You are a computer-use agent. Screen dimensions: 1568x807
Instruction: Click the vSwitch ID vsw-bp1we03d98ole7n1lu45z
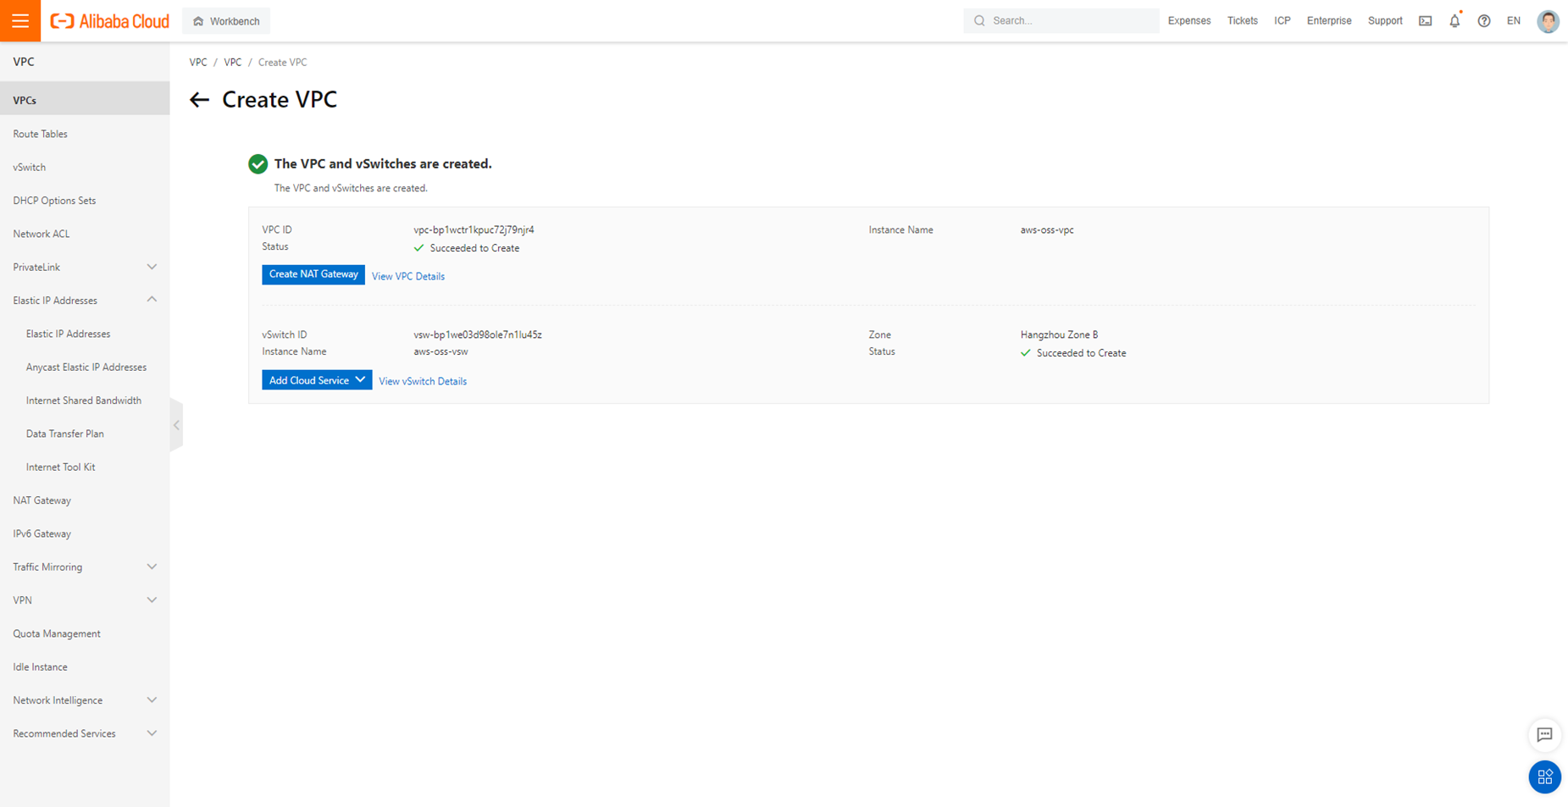pyautogui.click(x=478, y=334)
